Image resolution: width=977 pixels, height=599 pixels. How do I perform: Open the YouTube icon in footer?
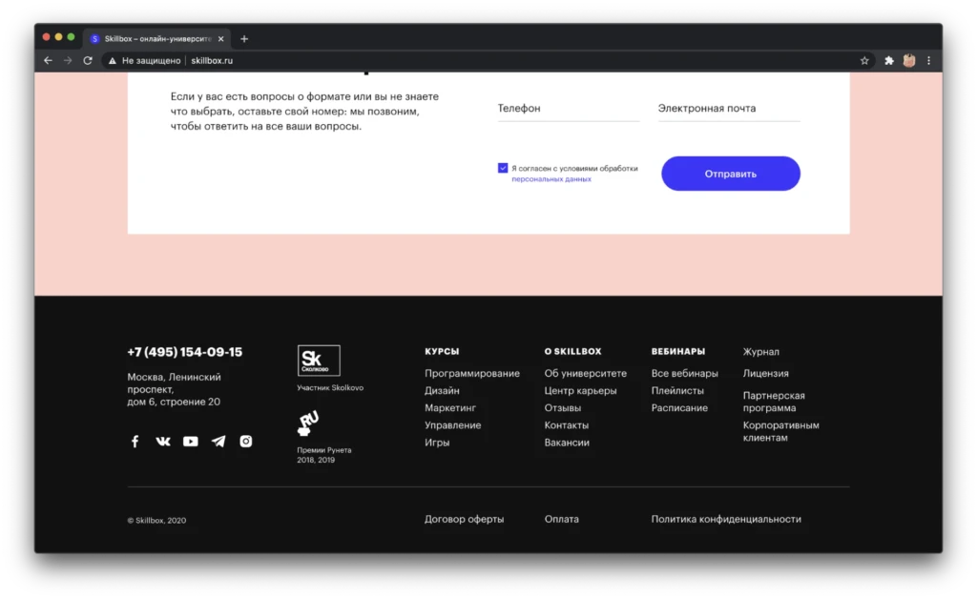(191, 442)
